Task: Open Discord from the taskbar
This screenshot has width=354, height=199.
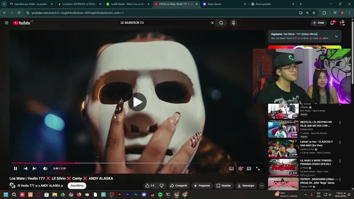Action: 144,195
